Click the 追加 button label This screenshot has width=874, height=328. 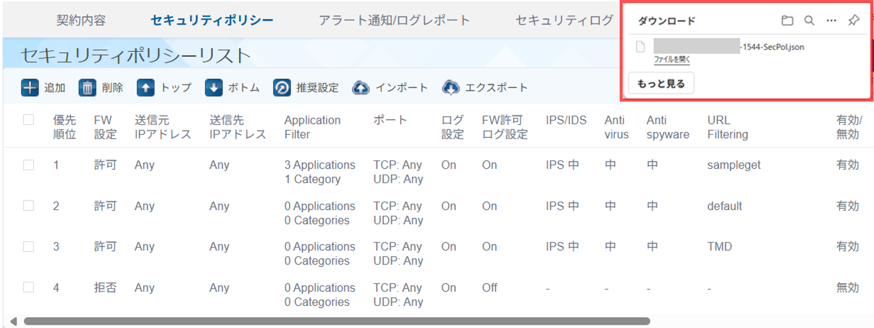coord(54,88)
